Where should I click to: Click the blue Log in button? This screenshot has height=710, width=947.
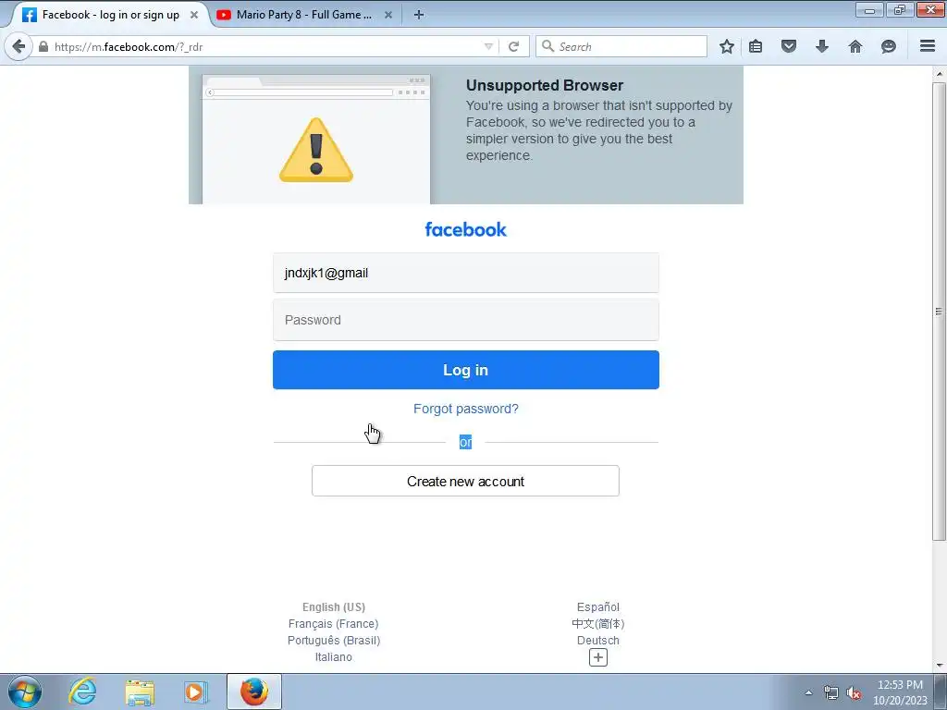(x=466, y=370)
